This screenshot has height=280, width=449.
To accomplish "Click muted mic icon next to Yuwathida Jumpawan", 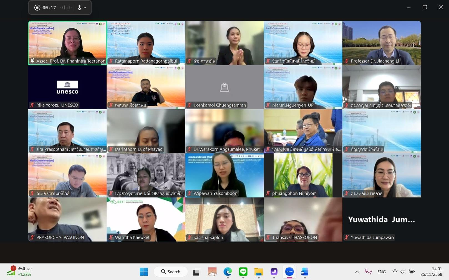I will tap(347, 237).
